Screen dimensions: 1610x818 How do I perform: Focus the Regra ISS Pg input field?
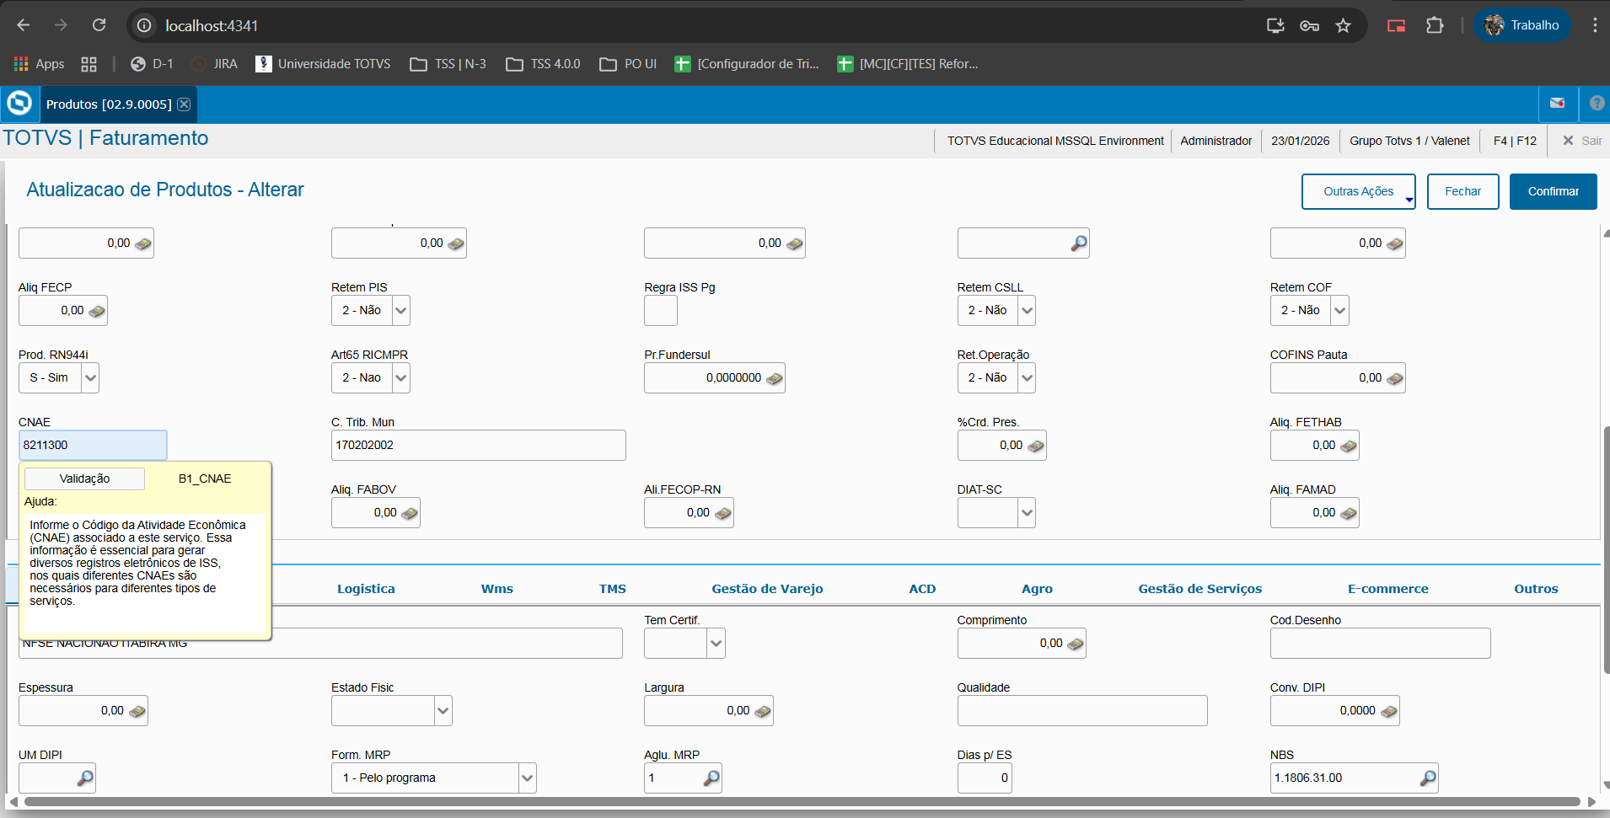(x=660, y=311)
